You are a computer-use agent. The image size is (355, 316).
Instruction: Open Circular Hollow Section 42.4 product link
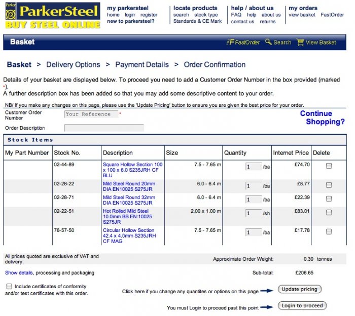tap(129, 236)
